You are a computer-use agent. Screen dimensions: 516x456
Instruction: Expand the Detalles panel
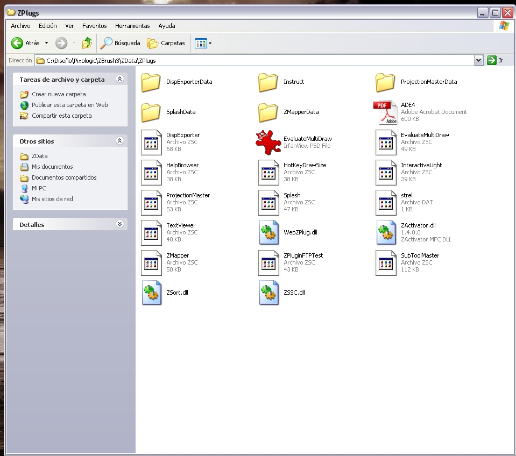pyautogui.click(x=119, y=224)
